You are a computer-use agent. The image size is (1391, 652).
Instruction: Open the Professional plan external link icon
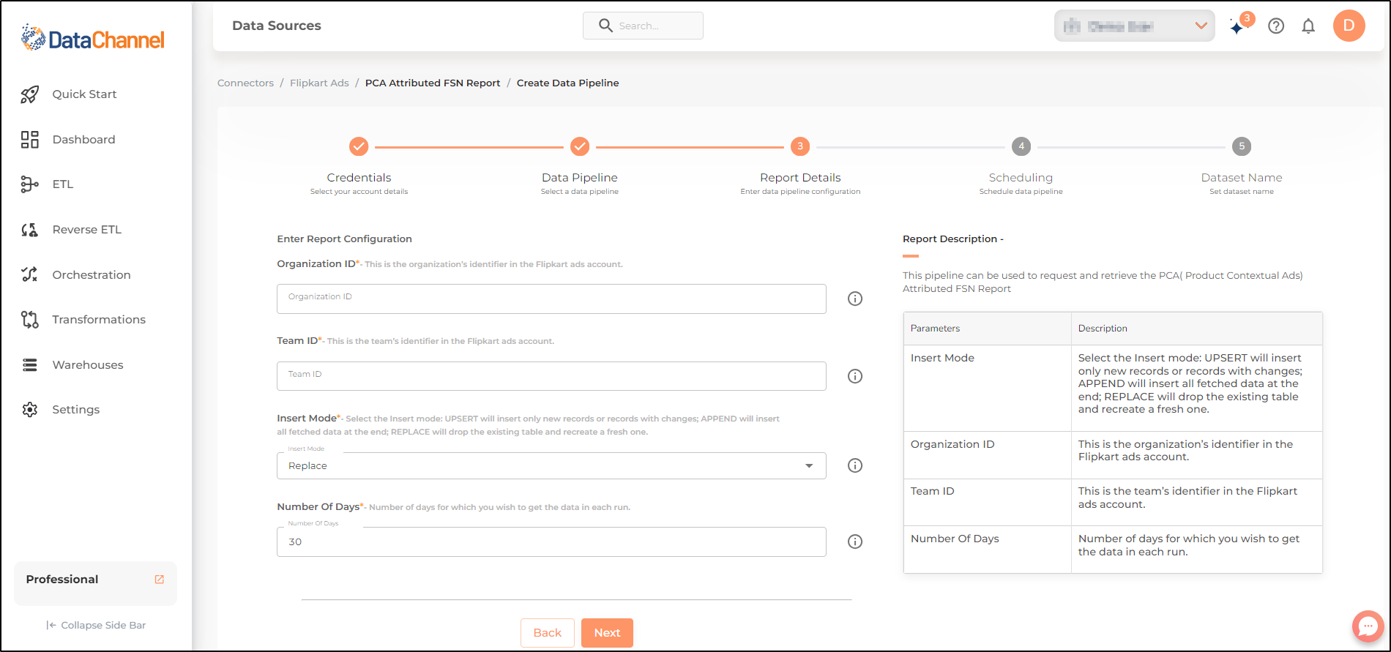pos(160,580)
